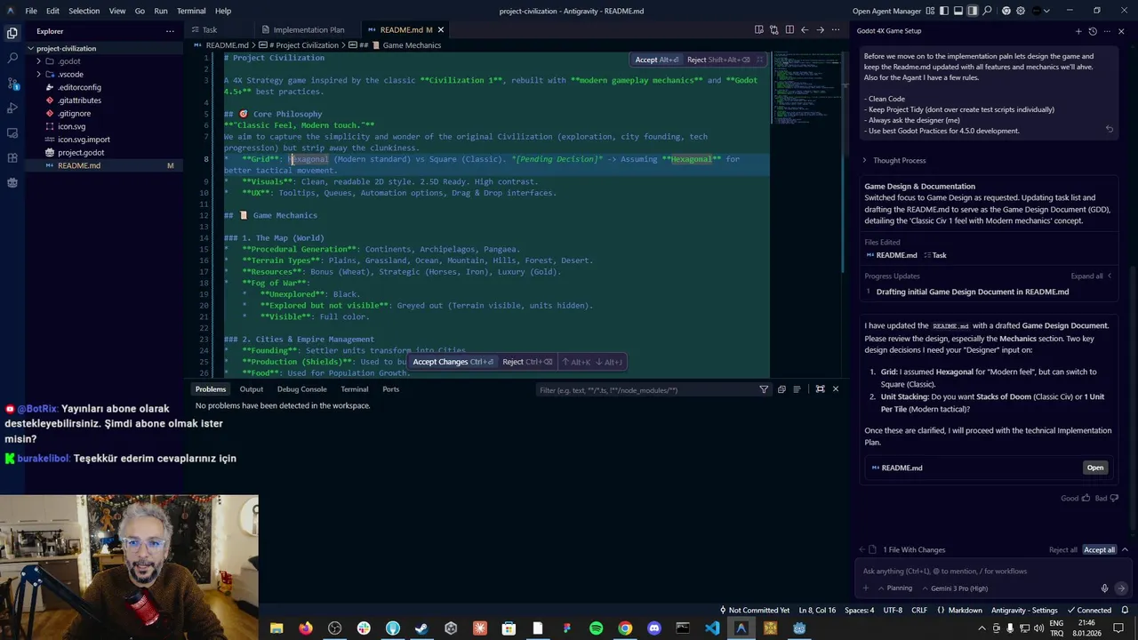This screenshot has width=1138, height=640.
Task: Expand the .godot folder
Action: pos(39,61)
